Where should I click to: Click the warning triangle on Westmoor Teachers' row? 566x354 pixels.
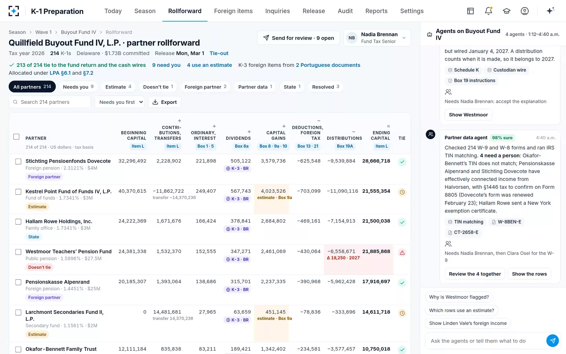[402, 253]
